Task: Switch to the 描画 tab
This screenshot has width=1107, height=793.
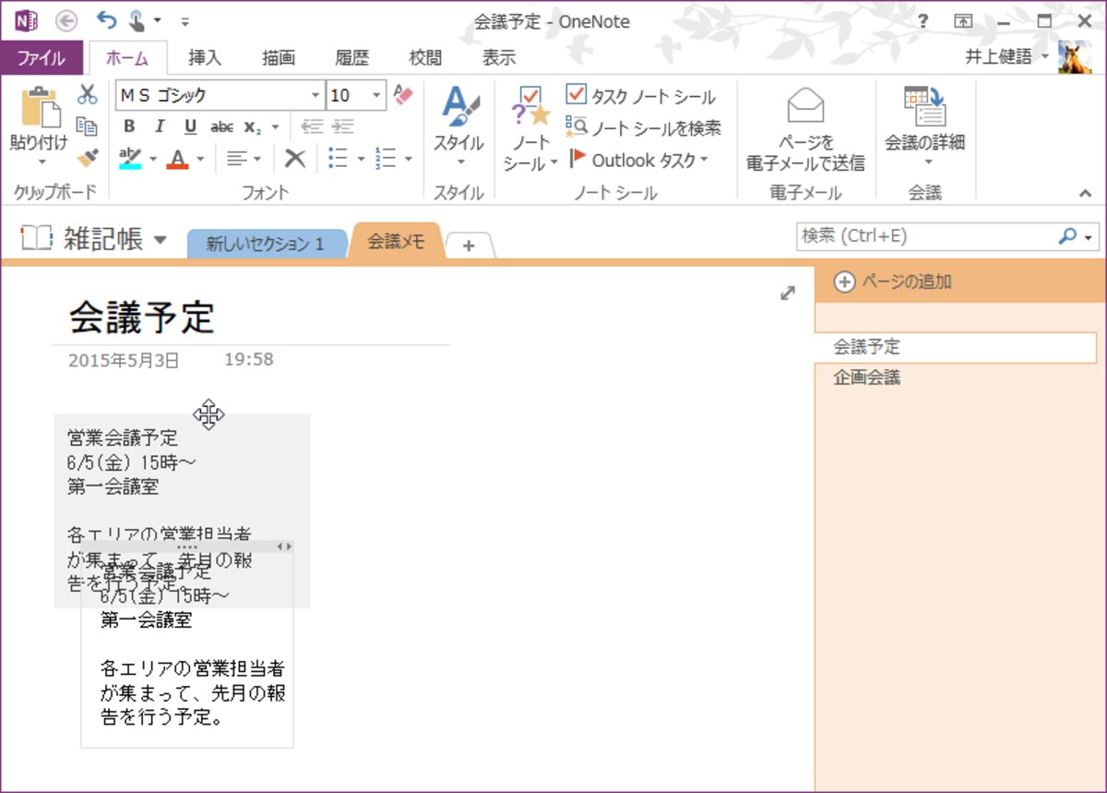Action: pos(279,58)
